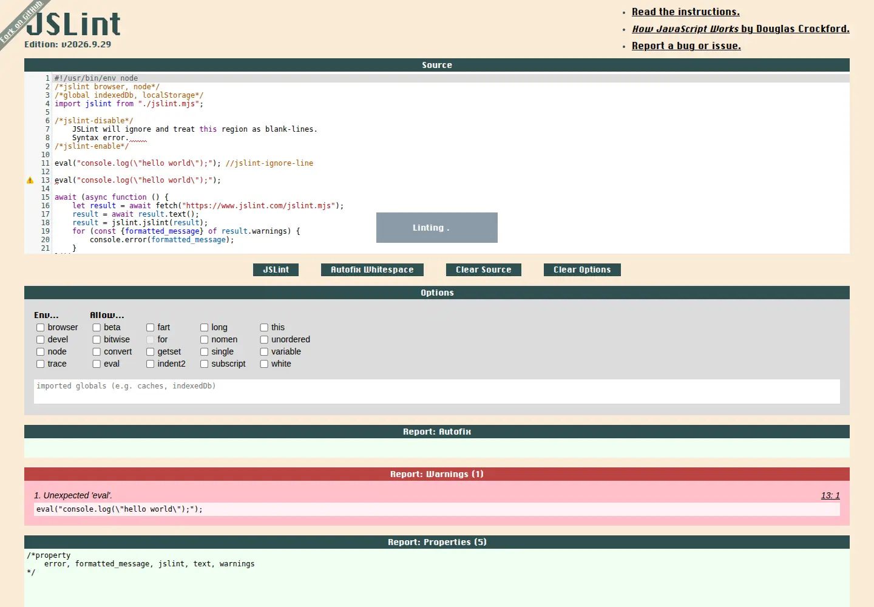Check the node environment option
This screenshot has width=874, height=607.
point(41,352)
